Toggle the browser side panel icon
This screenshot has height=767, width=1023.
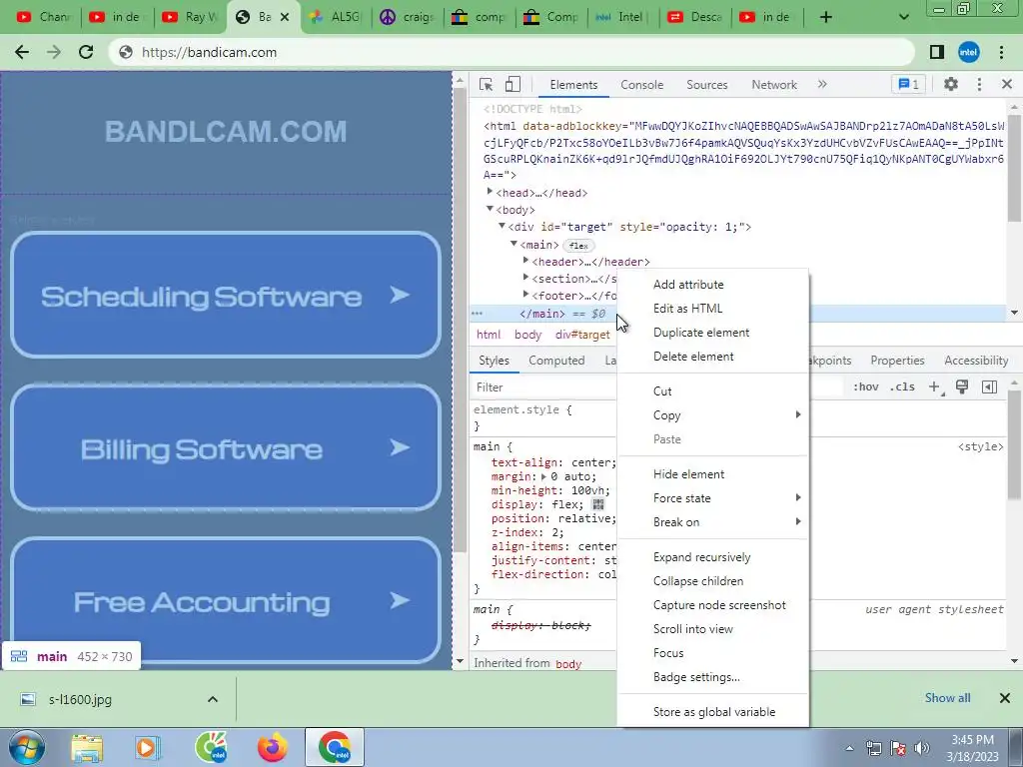point(937,52)
